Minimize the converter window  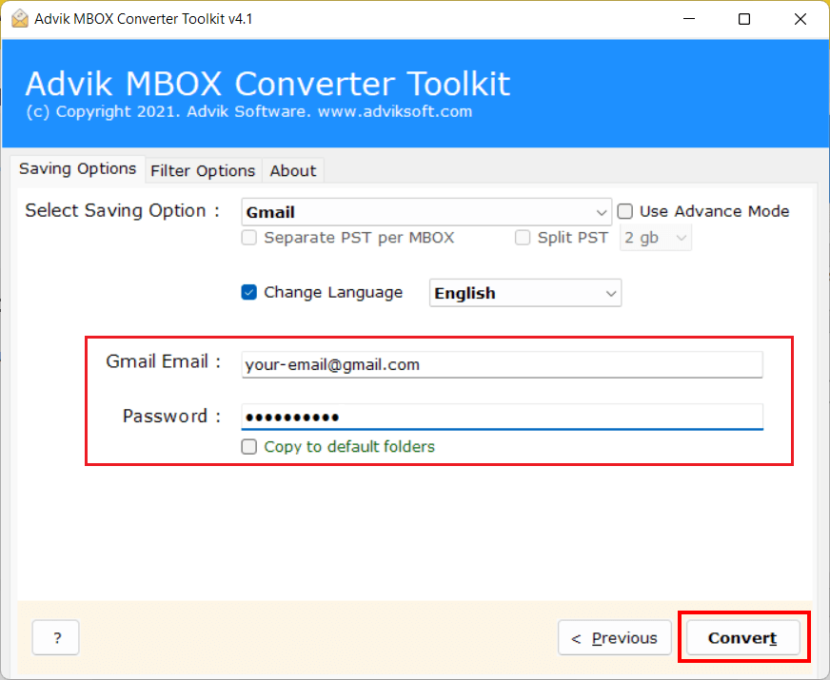pyautogui.click(x=688, y=18)
